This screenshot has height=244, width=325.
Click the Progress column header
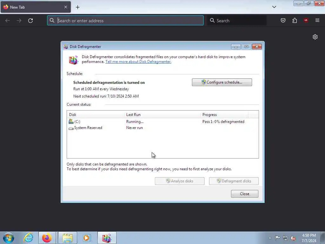(224, 114)
